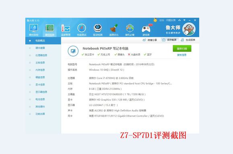Open the 论坛 forum link

click(x=161, y=20)
